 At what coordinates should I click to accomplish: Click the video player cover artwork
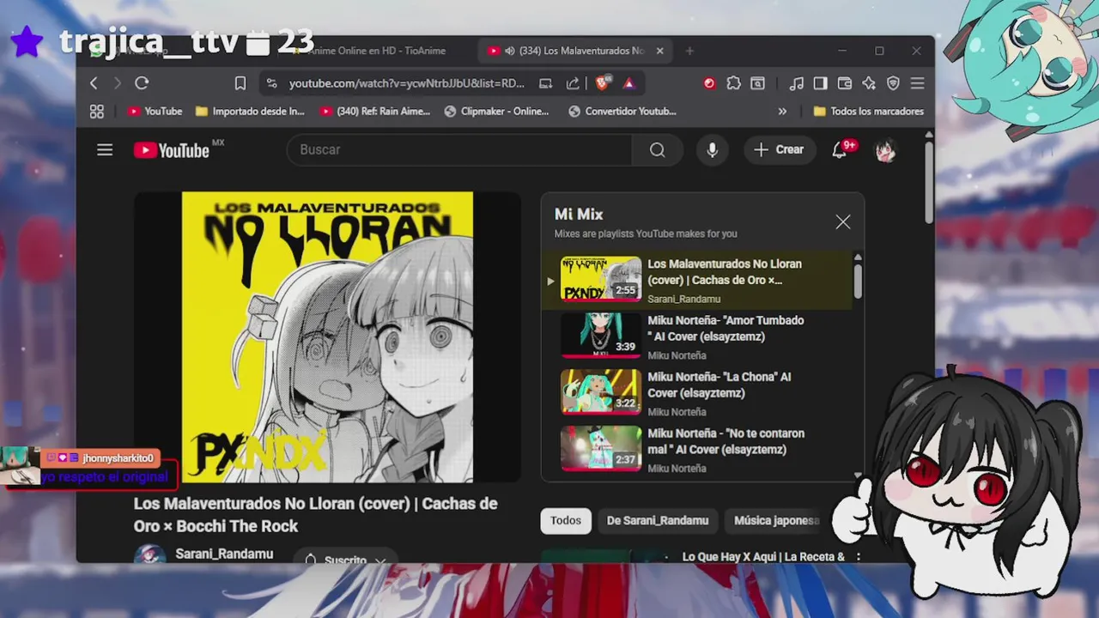pos(327,337)
